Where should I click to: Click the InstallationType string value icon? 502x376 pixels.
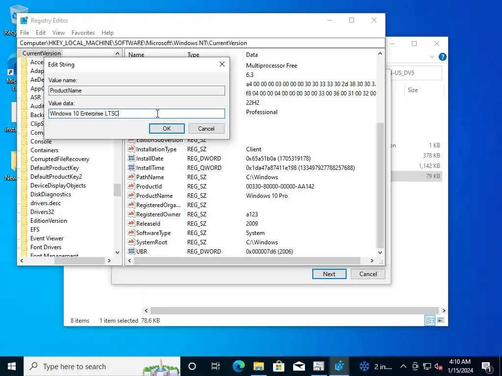pos(131,149)
